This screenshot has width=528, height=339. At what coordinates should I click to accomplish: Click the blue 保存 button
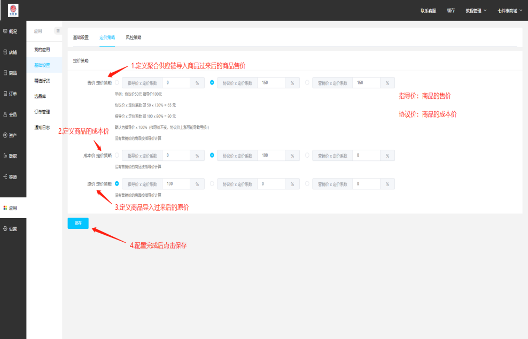78,223
